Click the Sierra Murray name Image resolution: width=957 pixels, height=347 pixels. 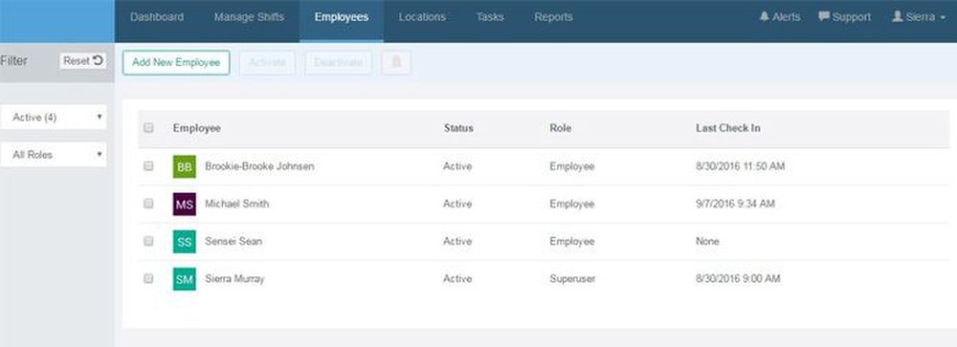[x=234, y=279]
